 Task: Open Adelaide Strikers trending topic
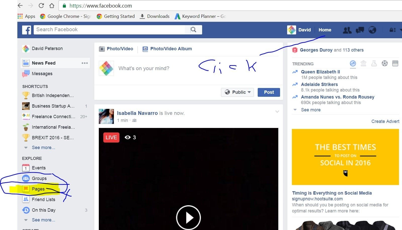pos(319,84)
